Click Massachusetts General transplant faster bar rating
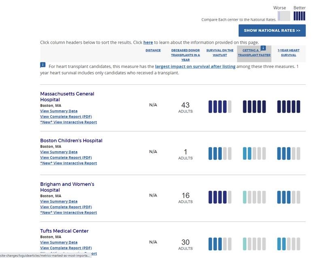The image size is (332, 258). pyautogui.click(x=254, y=107)
